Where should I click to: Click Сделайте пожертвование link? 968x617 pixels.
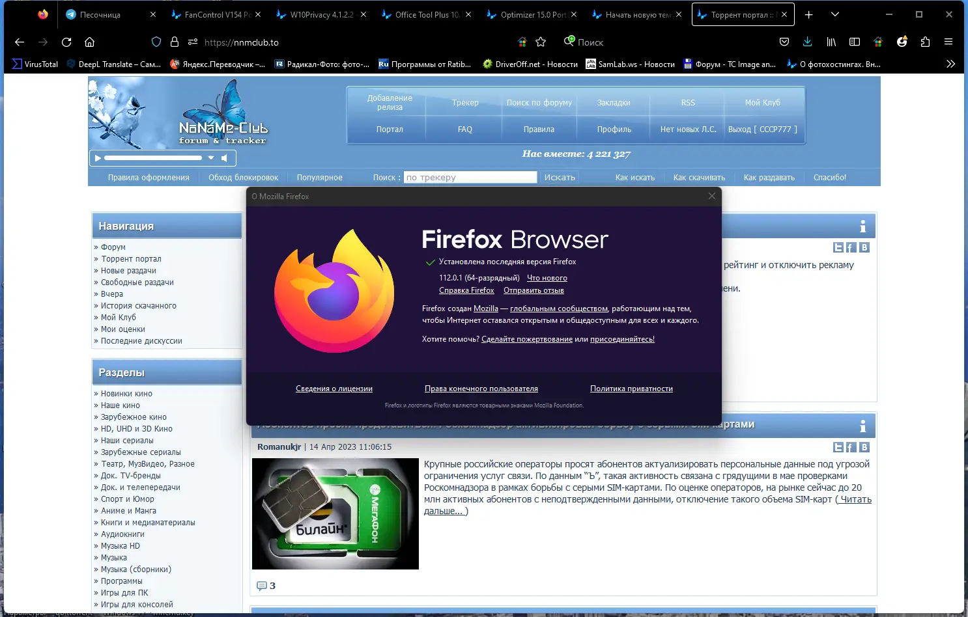(527, 339)
